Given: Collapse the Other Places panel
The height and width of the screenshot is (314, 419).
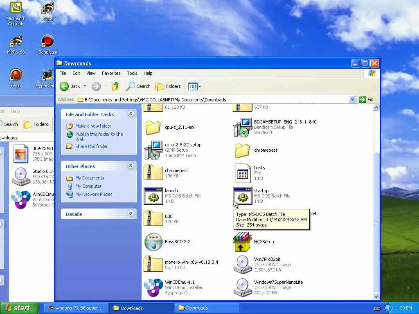Looking at the screenshot, I should pos(131,166).
